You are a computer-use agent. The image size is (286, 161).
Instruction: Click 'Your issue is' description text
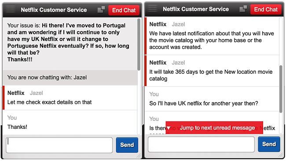[x=68, y=42]
